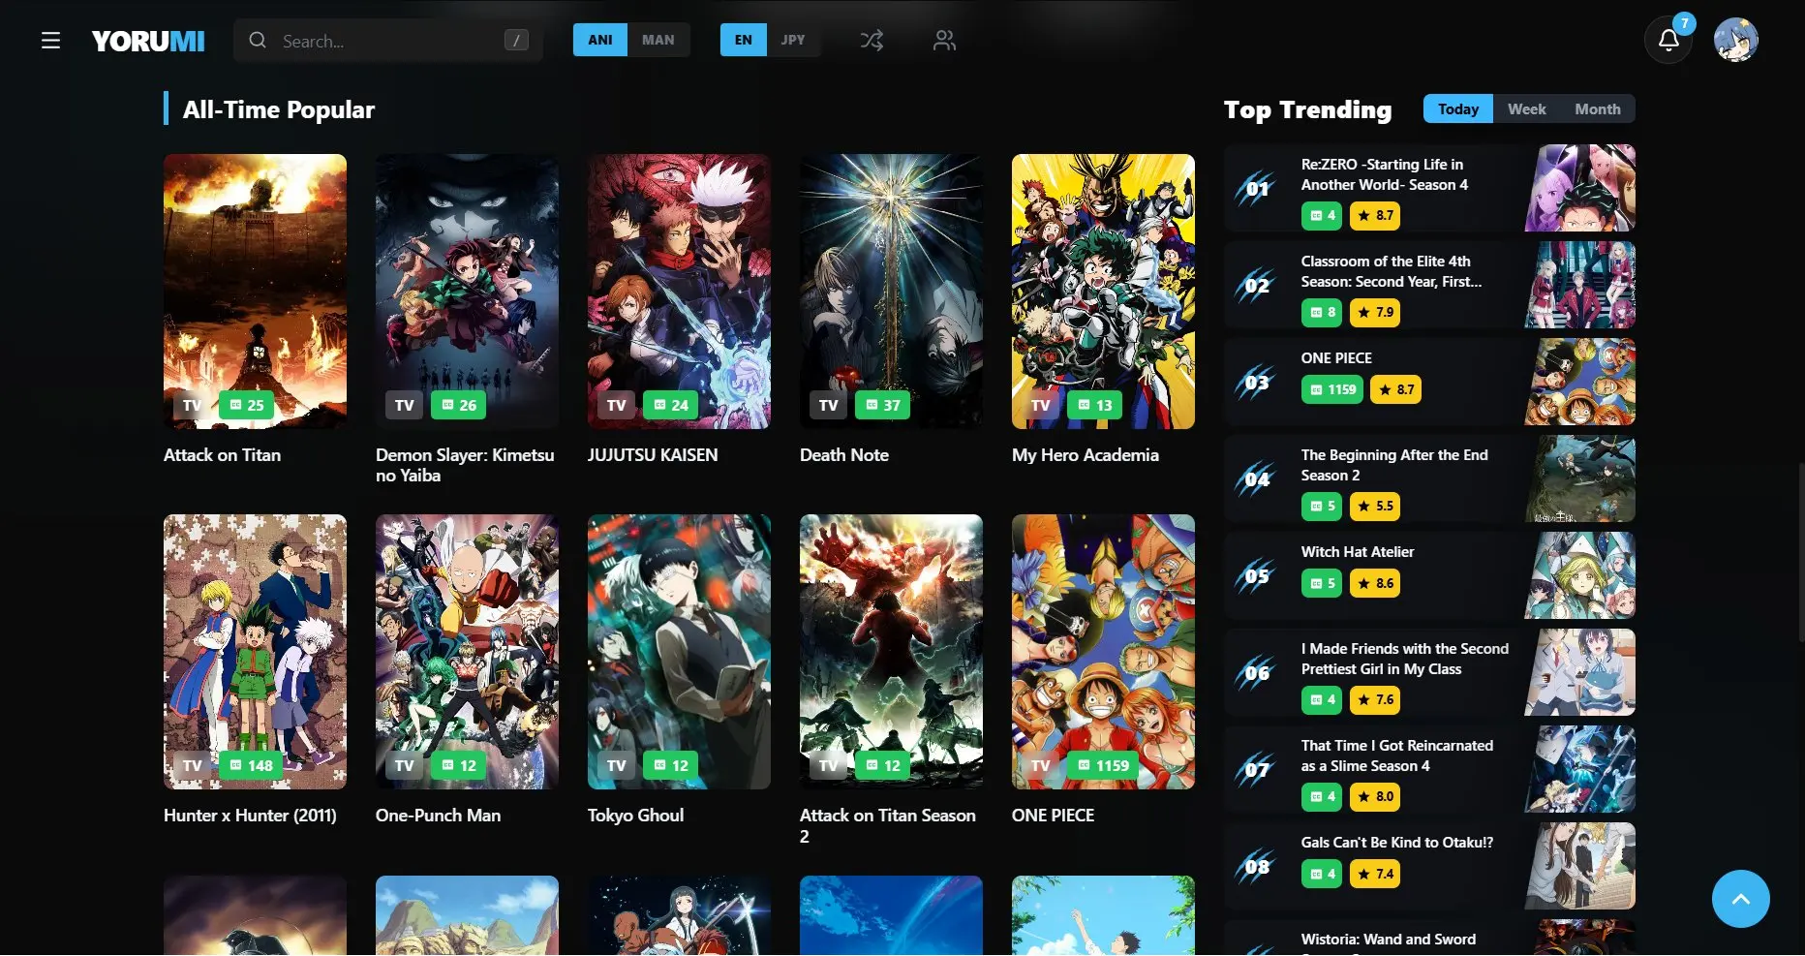Click the 05 rank badge for Witch Hat Atelier
Screen dimensions: 1805x956
pyautogui.click(x=1256, y=576)
